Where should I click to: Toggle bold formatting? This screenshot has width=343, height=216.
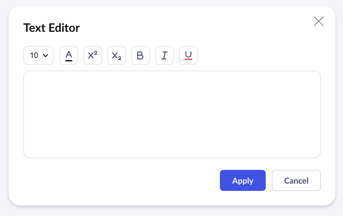point(141,55)
